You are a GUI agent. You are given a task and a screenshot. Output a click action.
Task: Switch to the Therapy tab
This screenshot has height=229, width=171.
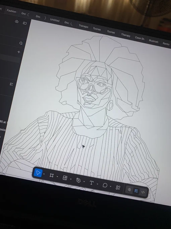[x=126, y=35]
